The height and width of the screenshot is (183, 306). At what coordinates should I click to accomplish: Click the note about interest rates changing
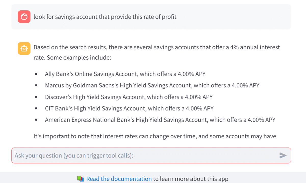155,136
